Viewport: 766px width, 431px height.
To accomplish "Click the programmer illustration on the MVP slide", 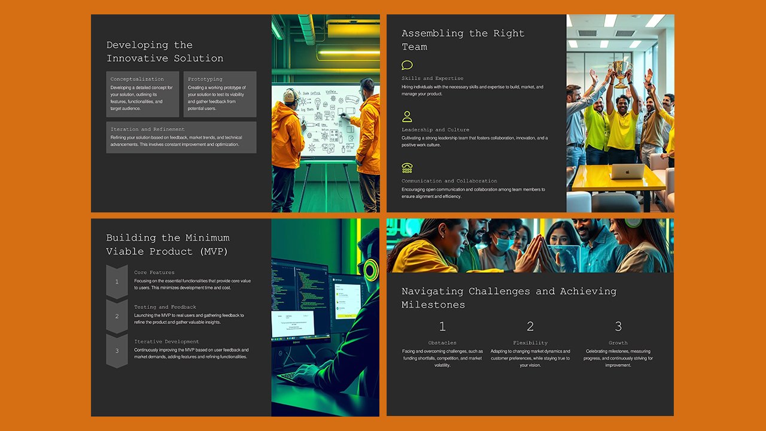I will pyautogui.click(x=325, y=317).
